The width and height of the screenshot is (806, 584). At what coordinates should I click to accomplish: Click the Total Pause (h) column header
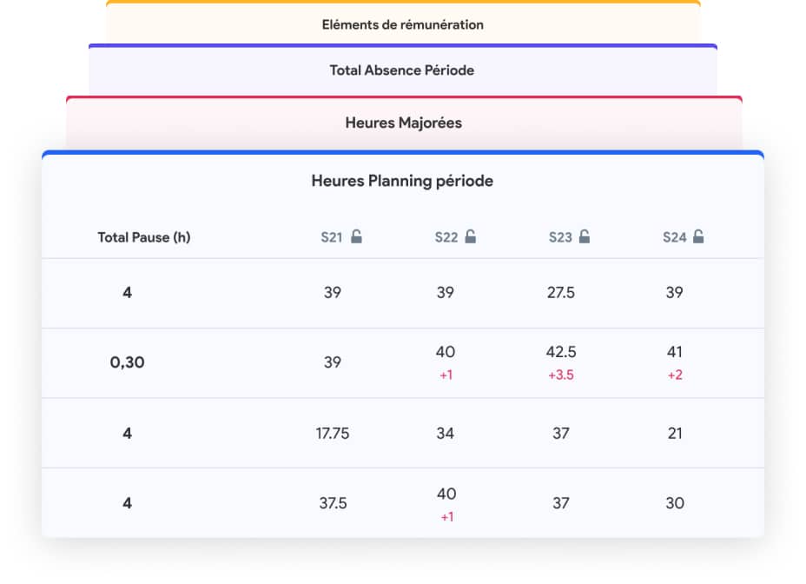144,236
